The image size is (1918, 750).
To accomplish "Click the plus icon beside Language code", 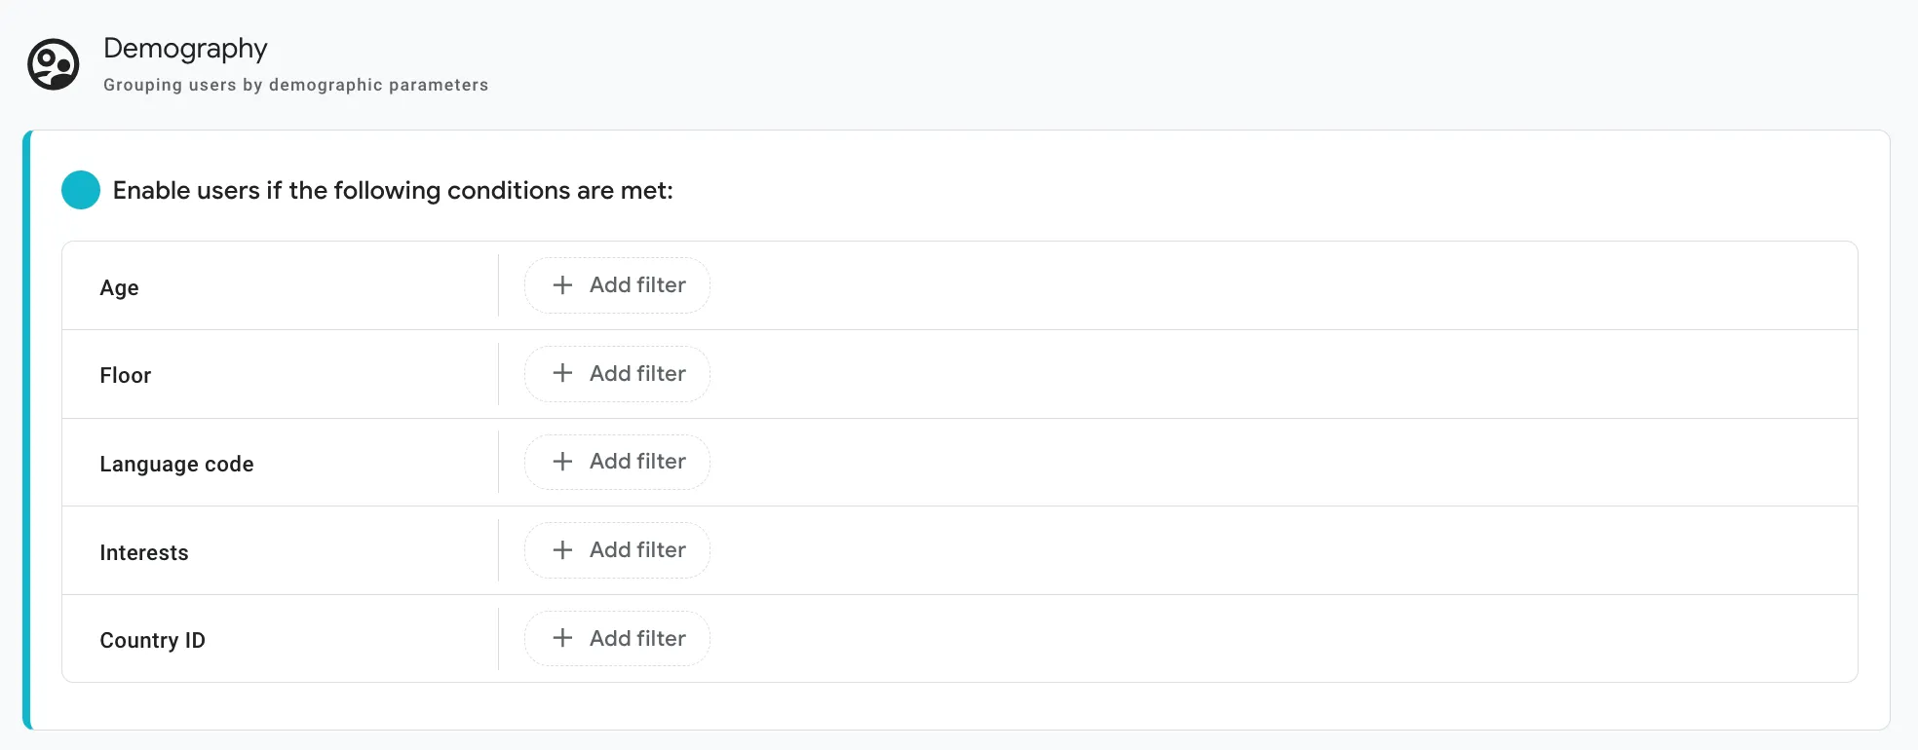I will coord(562,462).
